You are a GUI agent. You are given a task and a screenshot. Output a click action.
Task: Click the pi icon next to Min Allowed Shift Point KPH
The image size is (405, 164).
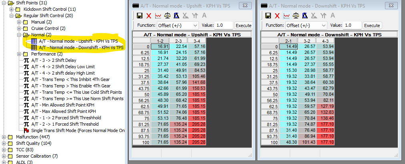point(26,105)
